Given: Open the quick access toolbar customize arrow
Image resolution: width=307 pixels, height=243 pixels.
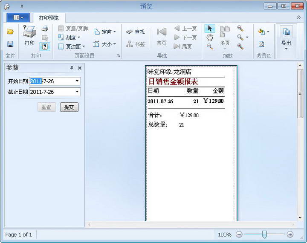Looking at the screenshot, I should coord(22,7).
